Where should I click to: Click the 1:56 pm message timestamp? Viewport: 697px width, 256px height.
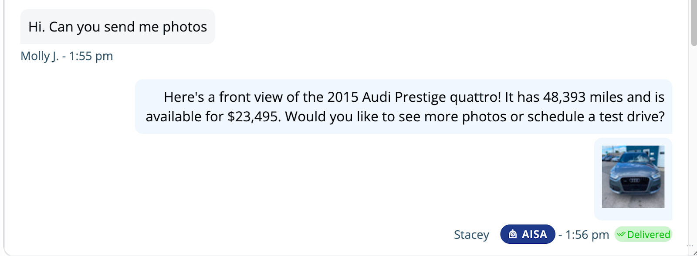pyautogui.click(x=587, y=235)
